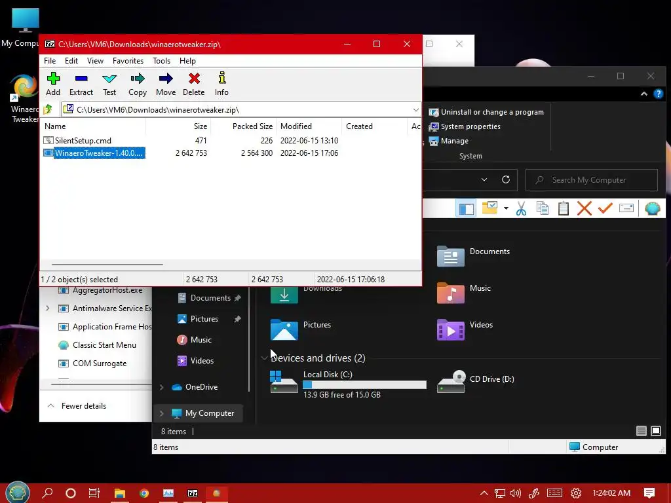This screenshot has width=671, height=503.
Task: Open Task View on the taskbar
Action: pyautogui.click(x=94, y=493)
